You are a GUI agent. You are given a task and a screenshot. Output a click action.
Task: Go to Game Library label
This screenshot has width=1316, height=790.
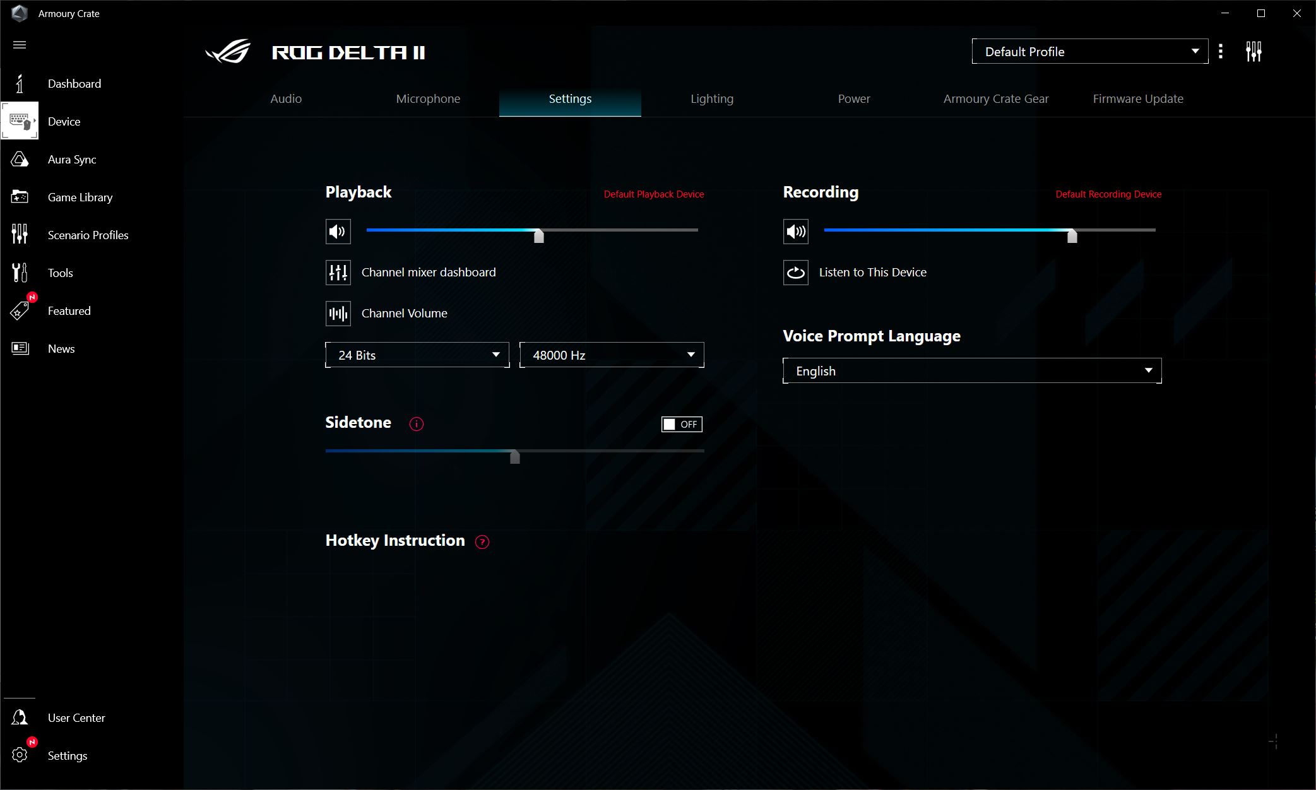pyautogui.click(x=80, y=197)
